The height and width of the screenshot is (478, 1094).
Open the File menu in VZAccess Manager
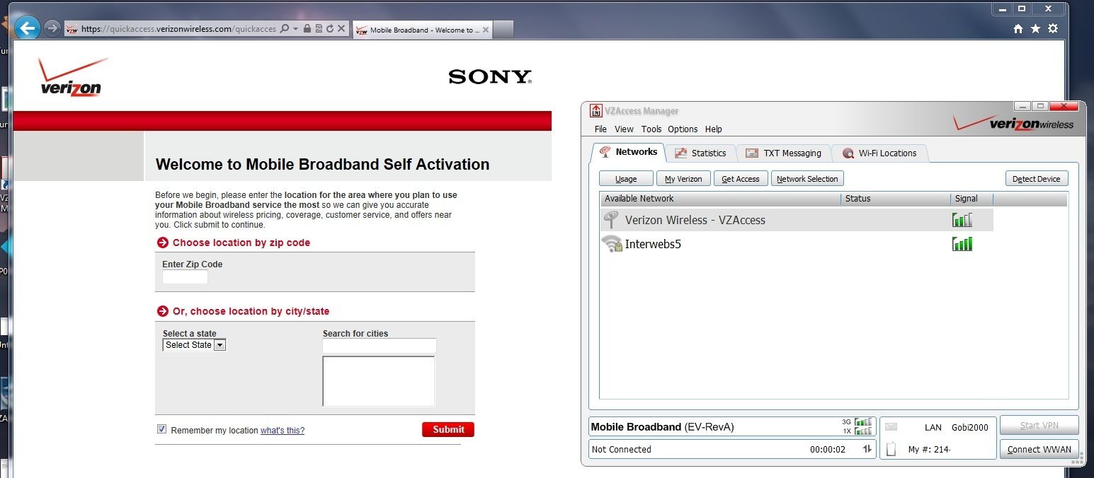click(x=600, y=129)
